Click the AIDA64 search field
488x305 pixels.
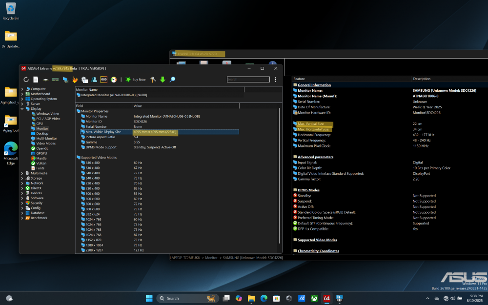[248, 80]
